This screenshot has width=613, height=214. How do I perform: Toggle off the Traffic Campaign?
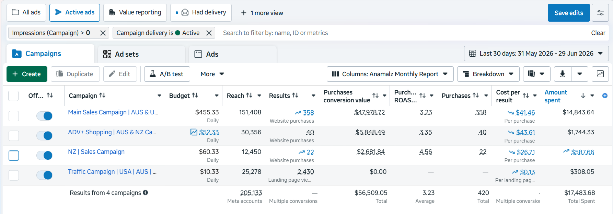(45, 175)
